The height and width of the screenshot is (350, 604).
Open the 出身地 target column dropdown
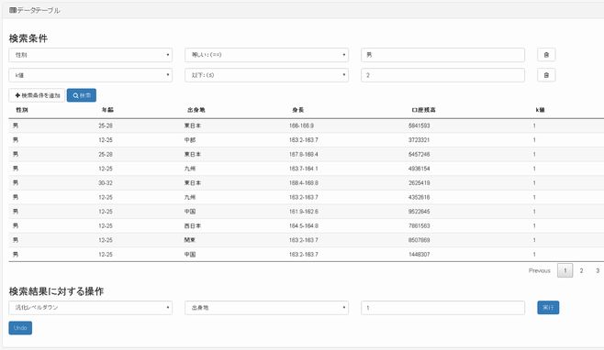click(x=266, y=308)
